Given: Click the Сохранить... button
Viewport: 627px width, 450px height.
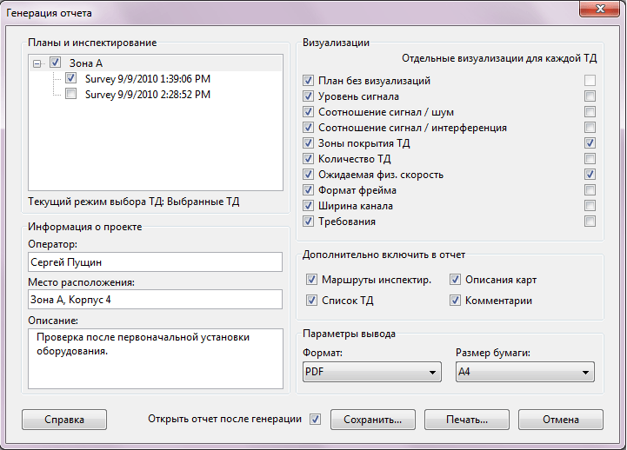Looking at the screenshot, I should (x=372, y=420).
